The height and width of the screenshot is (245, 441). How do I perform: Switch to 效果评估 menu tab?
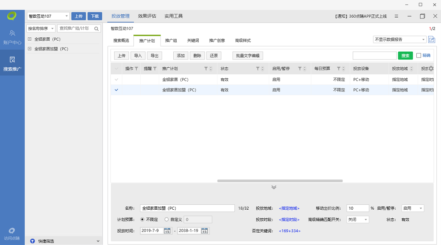(147, 16)
